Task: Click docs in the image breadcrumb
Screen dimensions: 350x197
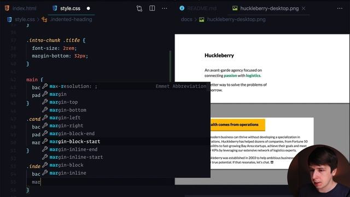Action: click(186, 20)
